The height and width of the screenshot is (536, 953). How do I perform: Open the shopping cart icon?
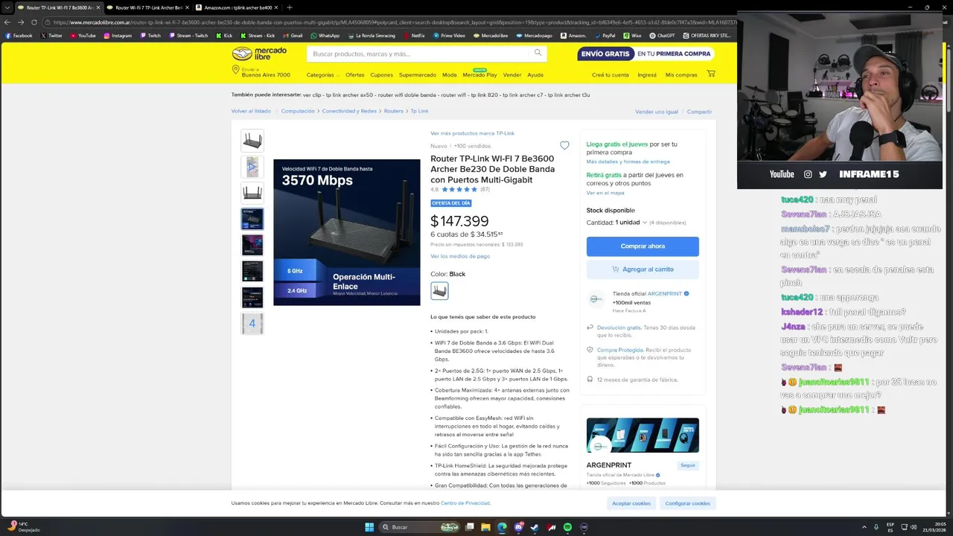pos(711,74)
